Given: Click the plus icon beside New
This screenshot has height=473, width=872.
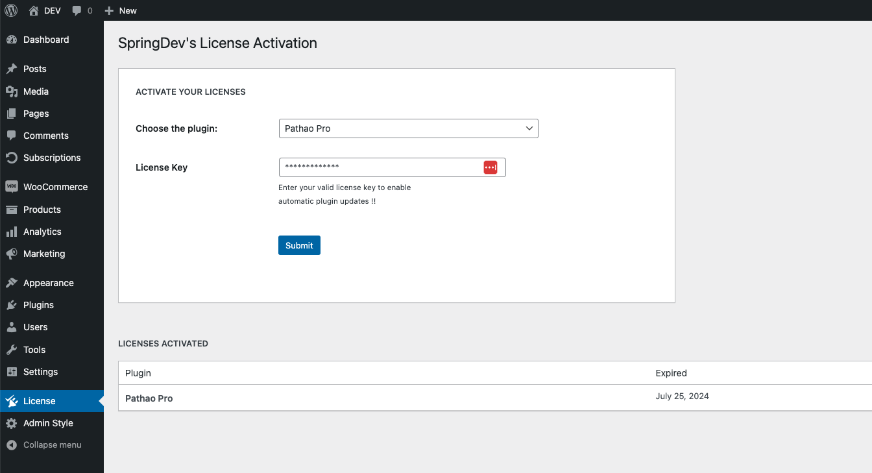Looking at the screenshot, I should 109,10.
